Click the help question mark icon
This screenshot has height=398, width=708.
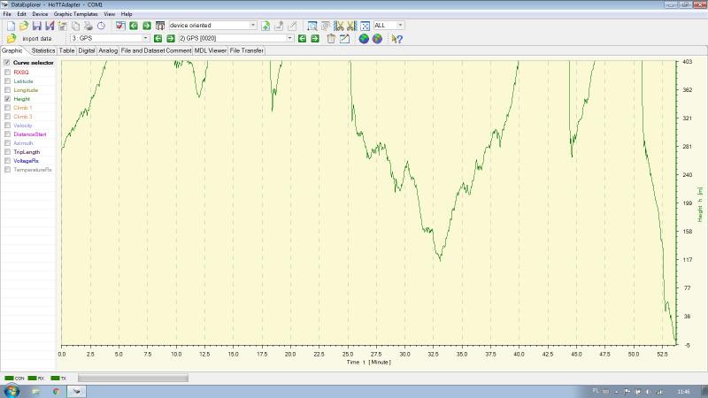click(397, 39)
